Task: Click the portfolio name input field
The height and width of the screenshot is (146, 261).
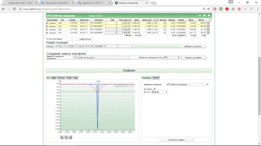Action: pyautogui.click(x=101, y=57)
